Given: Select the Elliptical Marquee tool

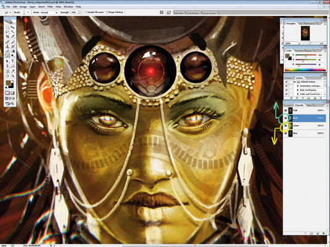Looking at the screenshot, I should tap(7, 27).
